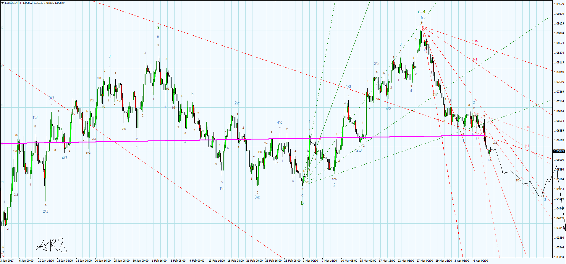Click the 3 Mar 00:00 time label
This screenshot has width=566, height=264.
(x=311, y=261)
